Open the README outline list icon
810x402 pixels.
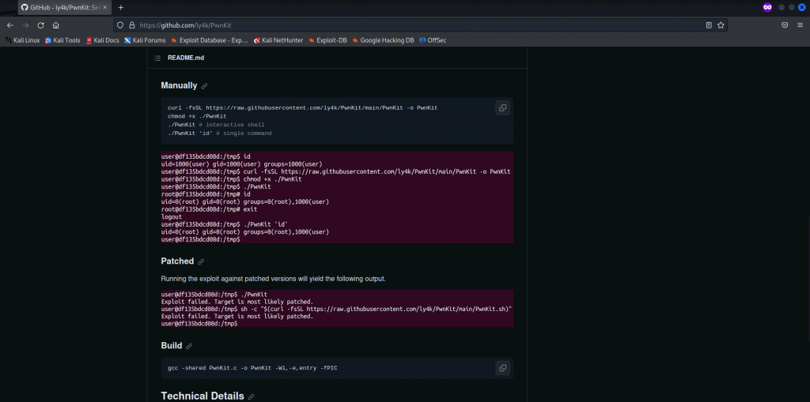point(157,58)
